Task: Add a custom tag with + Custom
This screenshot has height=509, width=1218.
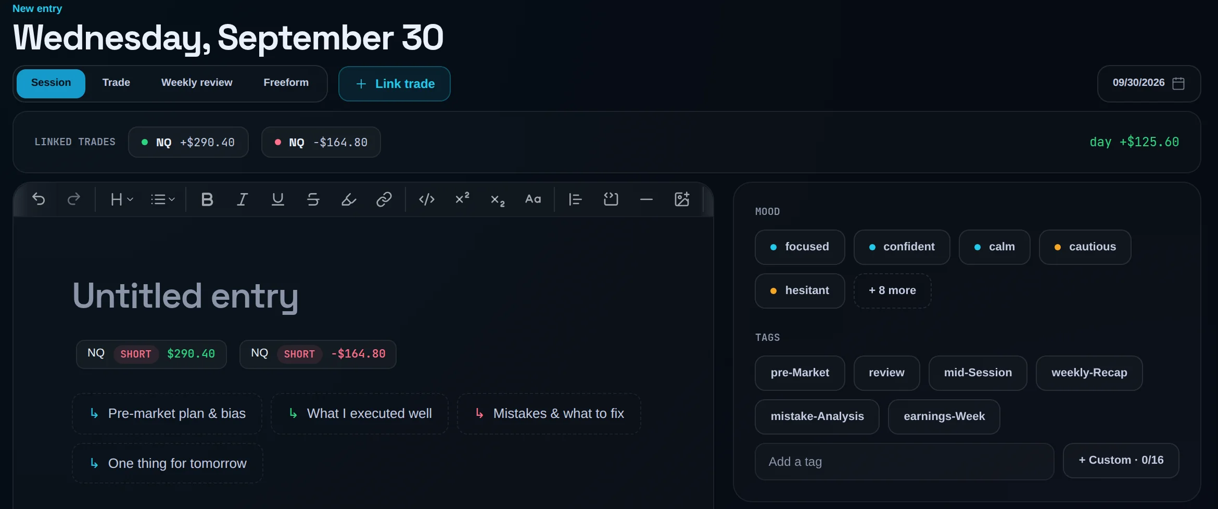Action: point(1121,461)
